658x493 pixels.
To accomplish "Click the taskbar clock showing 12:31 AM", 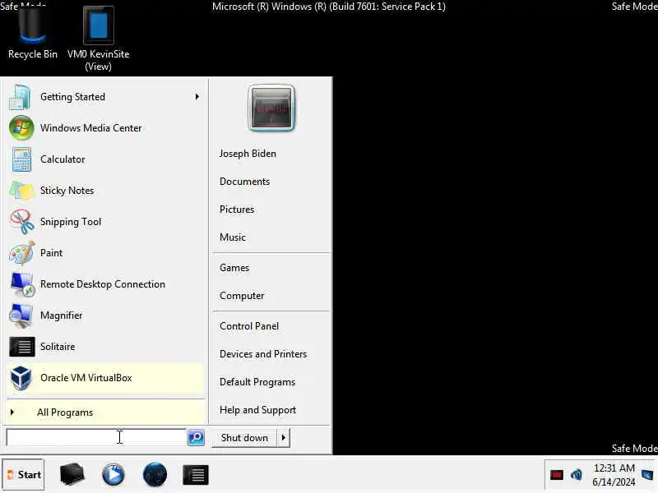I will pos(614,475).
